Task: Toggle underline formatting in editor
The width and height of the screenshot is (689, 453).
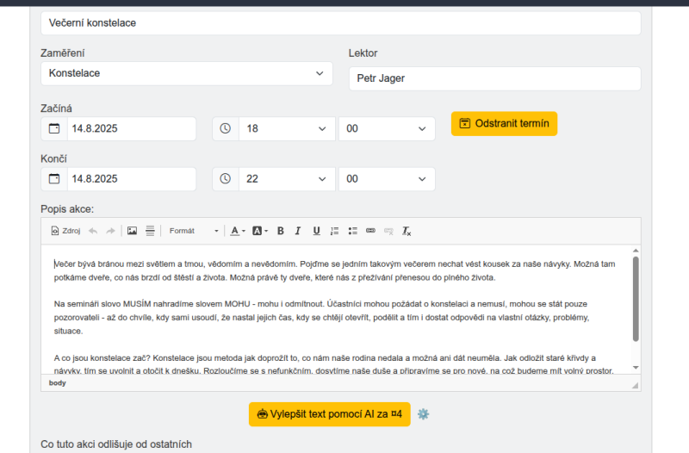Action: (316, 231)
